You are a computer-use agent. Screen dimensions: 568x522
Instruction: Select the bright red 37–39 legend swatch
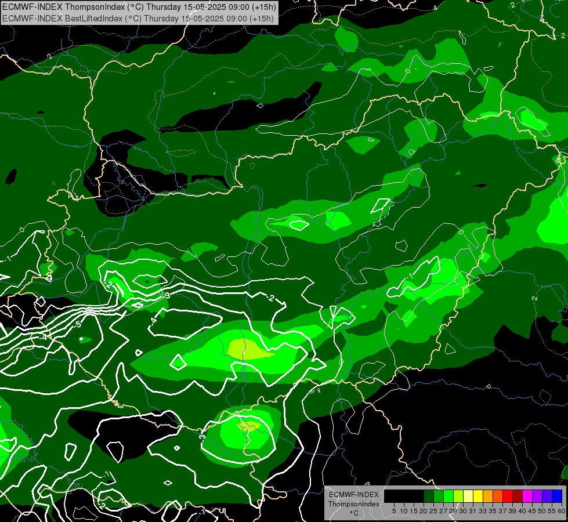tap(508, 496)
